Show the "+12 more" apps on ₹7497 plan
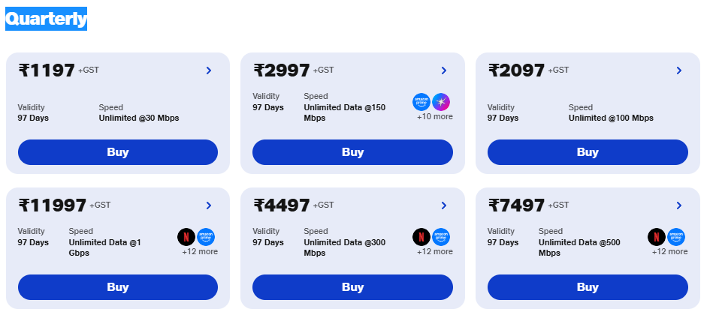 [x=669, y=251]
